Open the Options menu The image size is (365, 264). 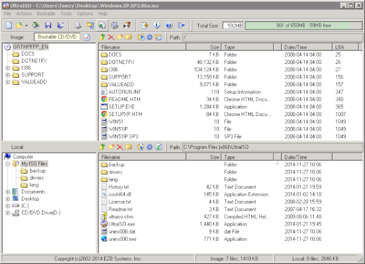85,14
